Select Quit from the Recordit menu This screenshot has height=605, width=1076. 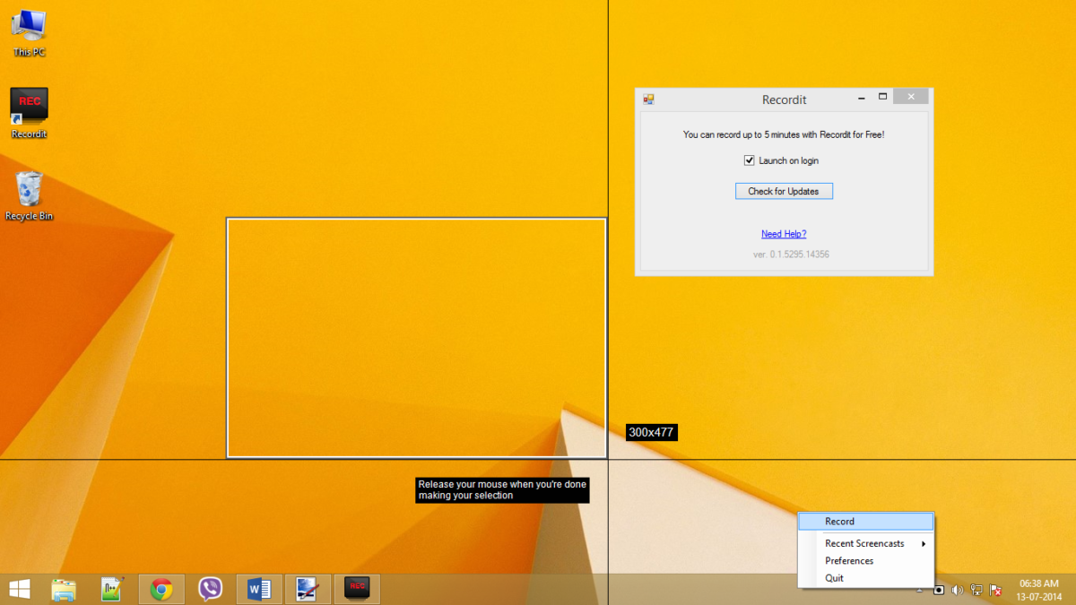(834, 578)
